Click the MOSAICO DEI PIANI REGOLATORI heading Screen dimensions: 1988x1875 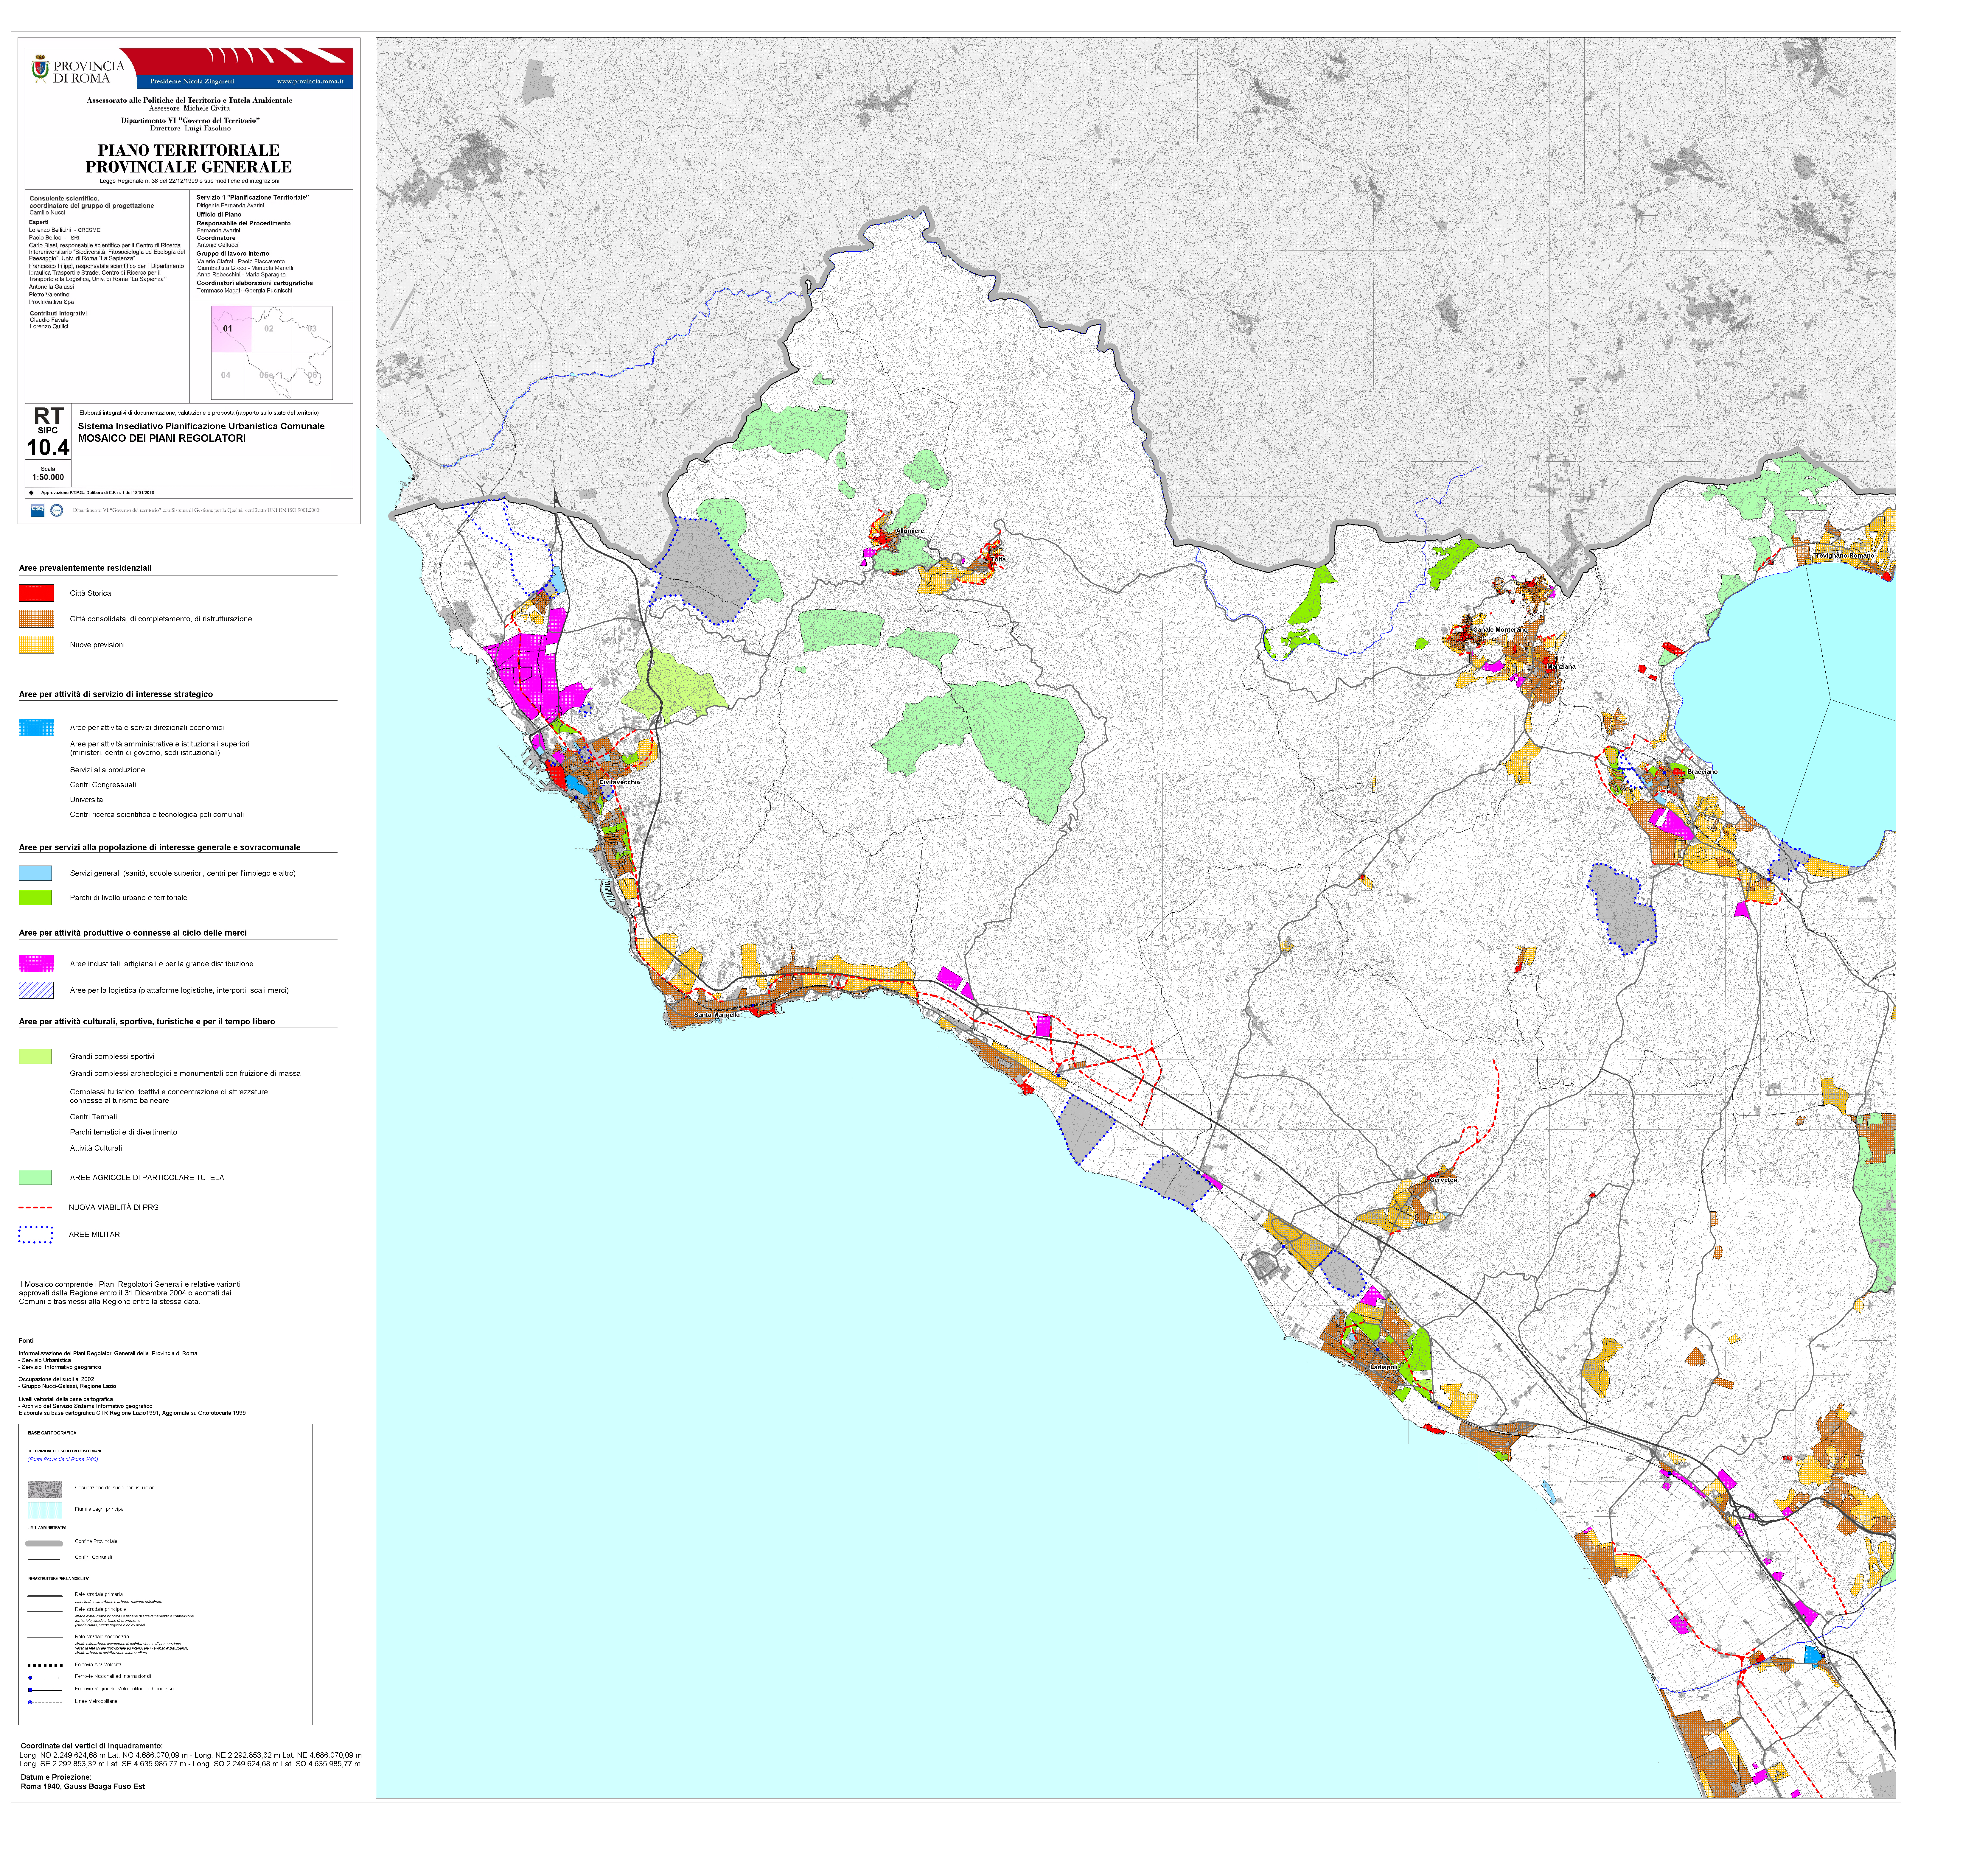coord(162,438)
